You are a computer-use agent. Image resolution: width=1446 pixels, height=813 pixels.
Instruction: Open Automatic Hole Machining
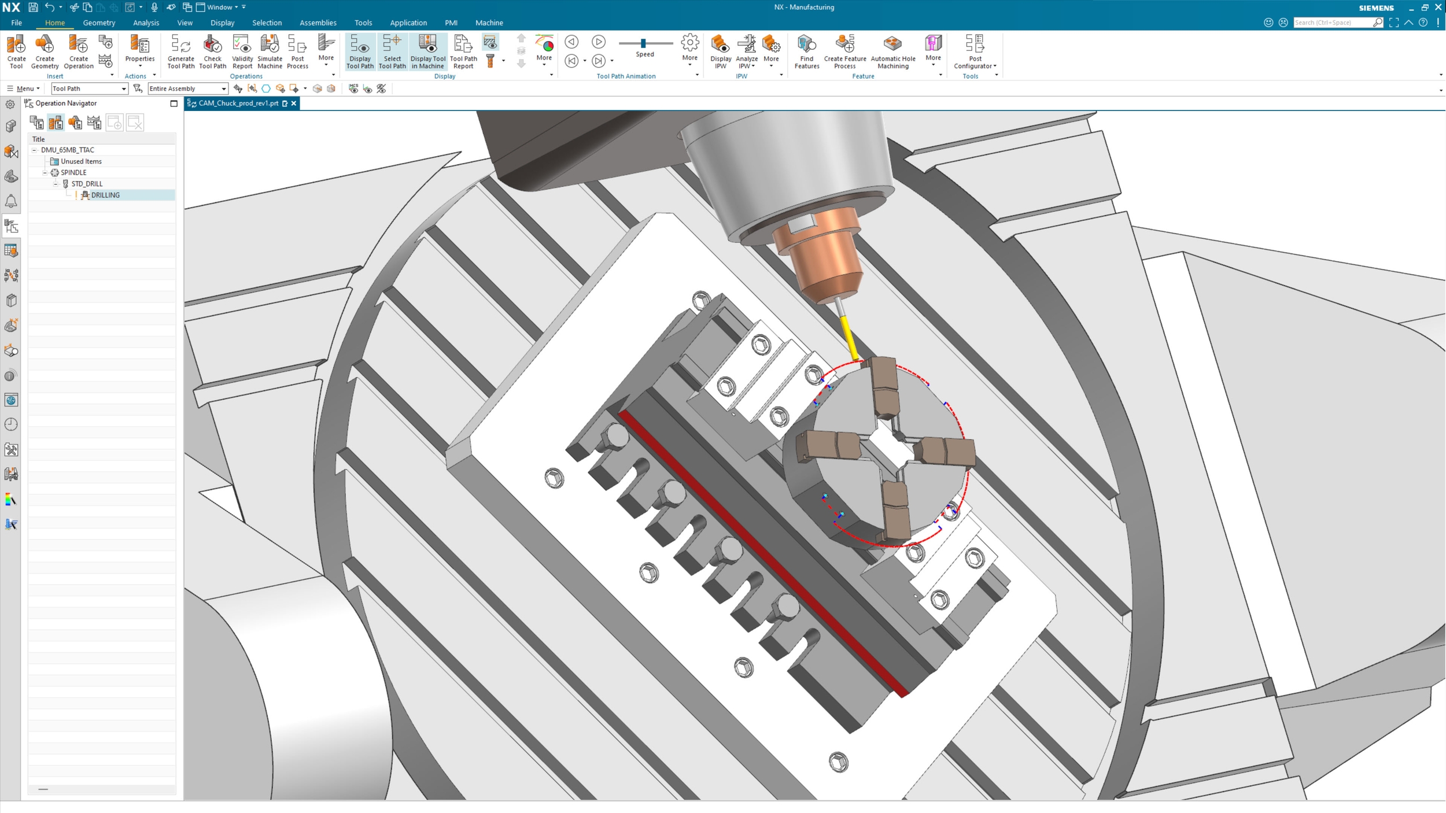point(893,51)
